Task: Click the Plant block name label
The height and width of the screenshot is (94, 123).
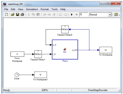Action: click(x=65, y=61)
